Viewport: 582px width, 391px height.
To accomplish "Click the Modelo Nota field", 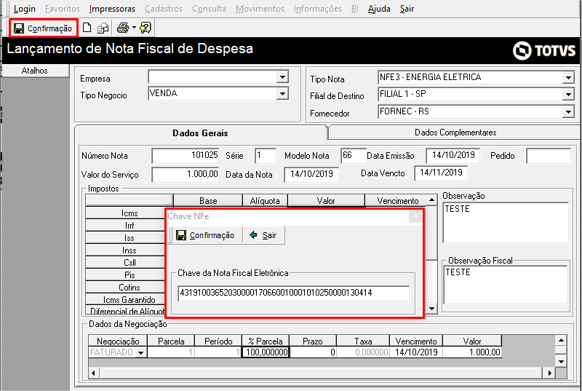I will tap(353, 156).
